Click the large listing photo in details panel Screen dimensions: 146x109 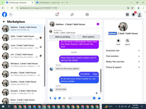tap(123, 27)
